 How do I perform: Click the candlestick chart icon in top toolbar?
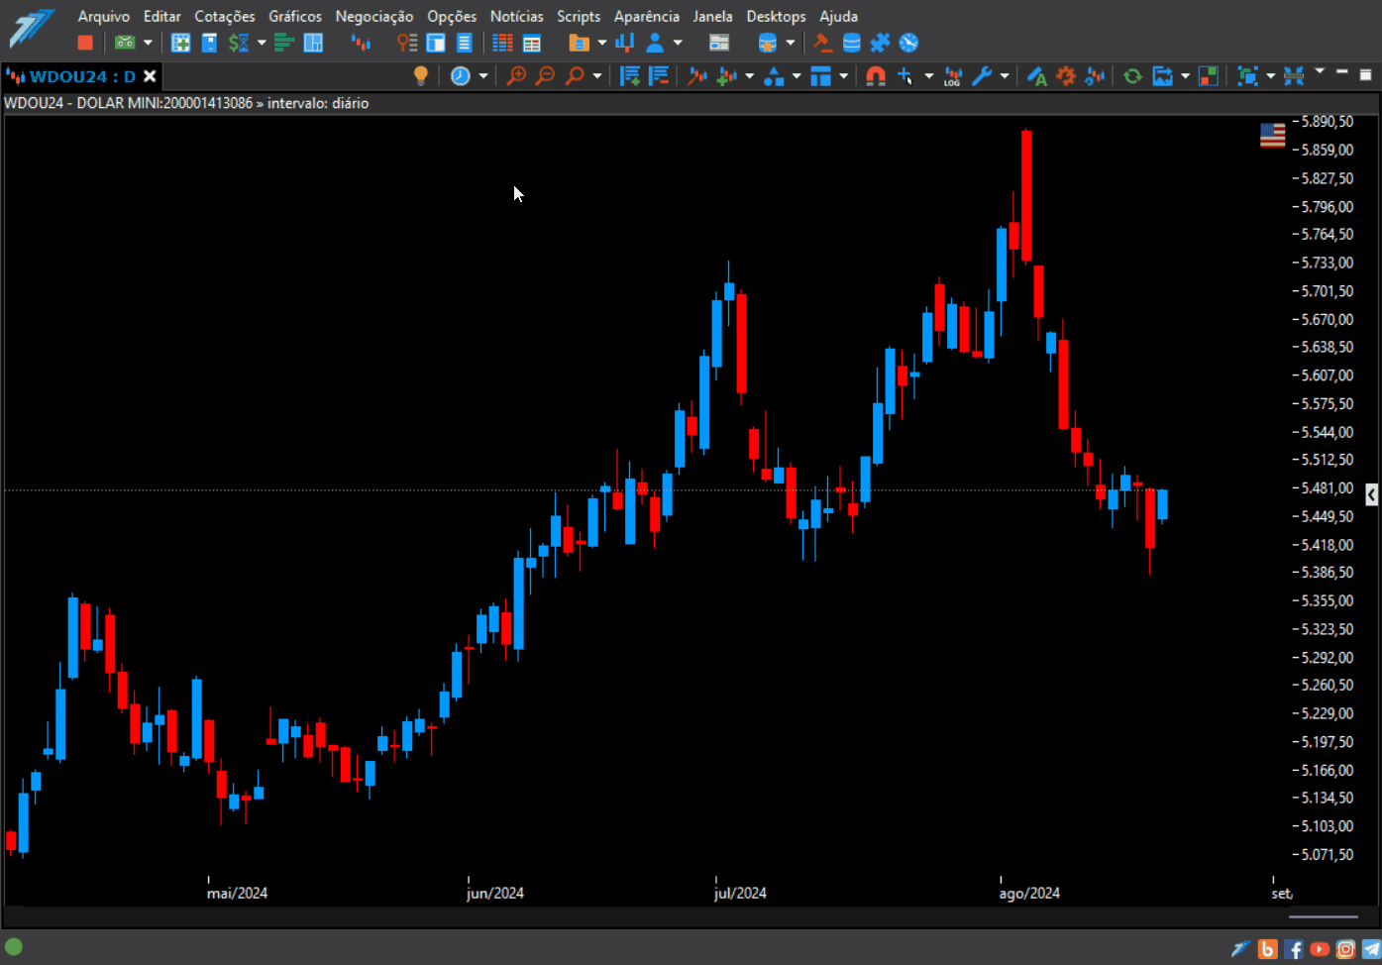click(361, 43)
